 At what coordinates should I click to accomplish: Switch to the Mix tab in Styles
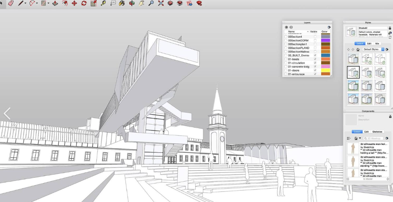click(x=377, y=43)
